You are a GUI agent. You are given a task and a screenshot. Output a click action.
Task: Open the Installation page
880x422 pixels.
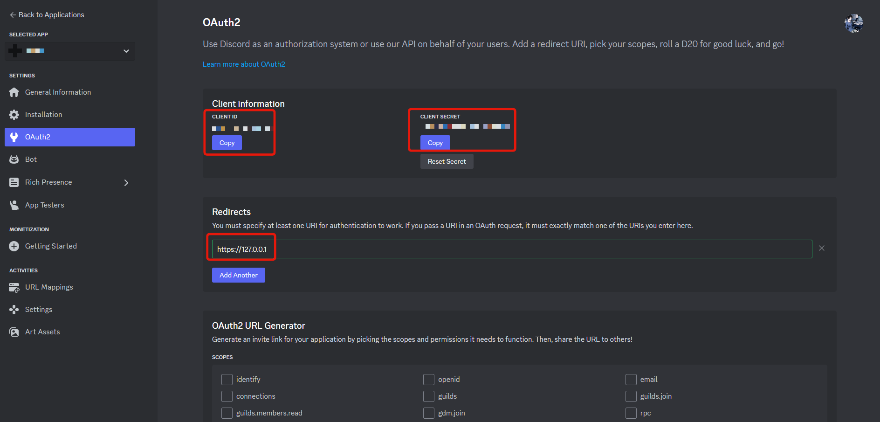pos(70,115)
